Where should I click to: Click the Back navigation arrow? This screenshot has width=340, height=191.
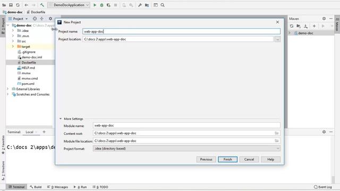[26, 5]
